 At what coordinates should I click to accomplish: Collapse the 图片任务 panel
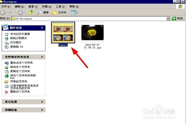[x=42, y=28]
